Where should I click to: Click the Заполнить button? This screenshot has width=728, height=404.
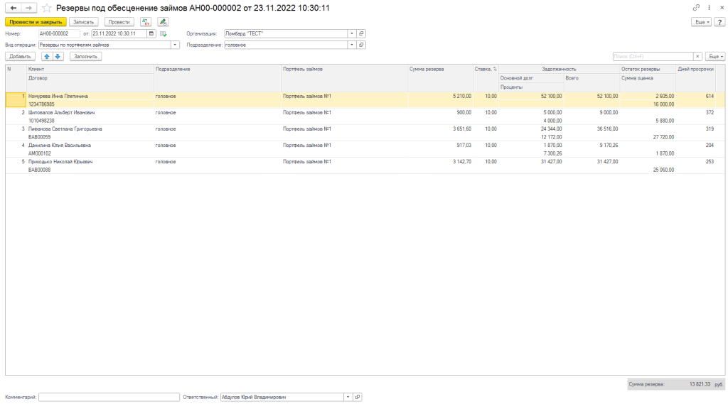[85, 56]
